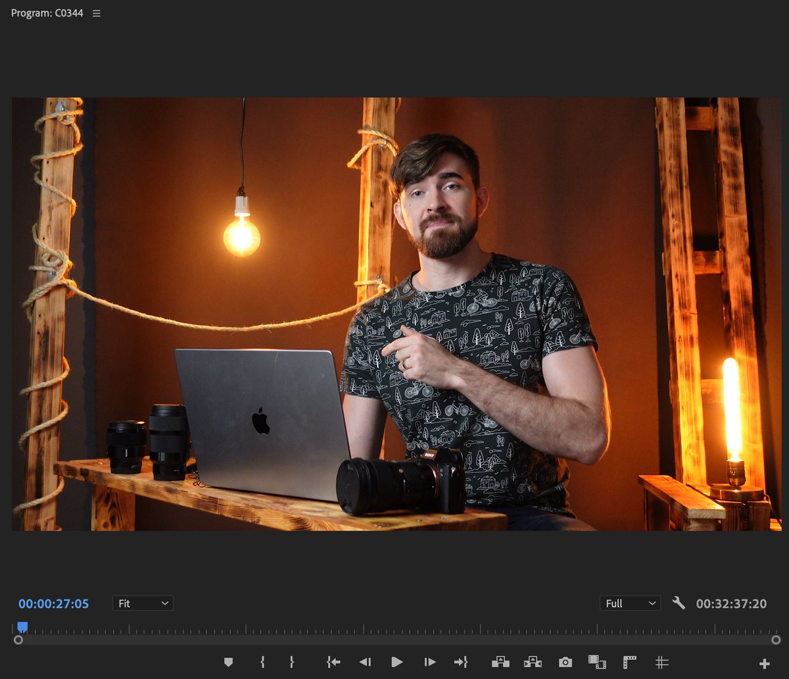Image resolution: width=789 pixels, height=679 pixels.
Task: Open monitor settings with the wrench icon
Action: click(x=679, y=603)
